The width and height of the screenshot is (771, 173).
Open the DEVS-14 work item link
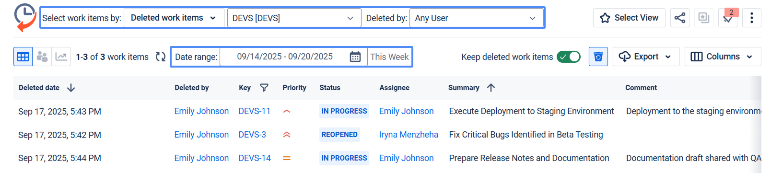pyautogui.click(x=255, y=158)
